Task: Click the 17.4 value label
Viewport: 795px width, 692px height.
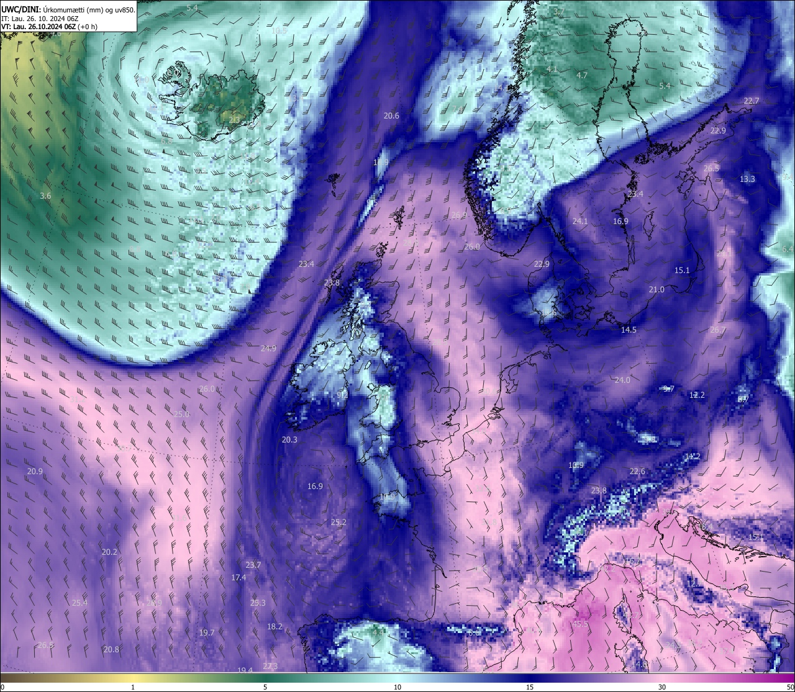Action: (238, 578)
